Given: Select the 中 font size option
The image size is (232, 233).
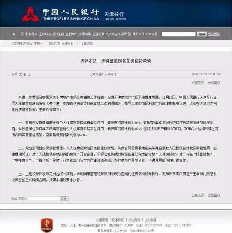Looking at the screenshot, I should (x=24, y=74).
